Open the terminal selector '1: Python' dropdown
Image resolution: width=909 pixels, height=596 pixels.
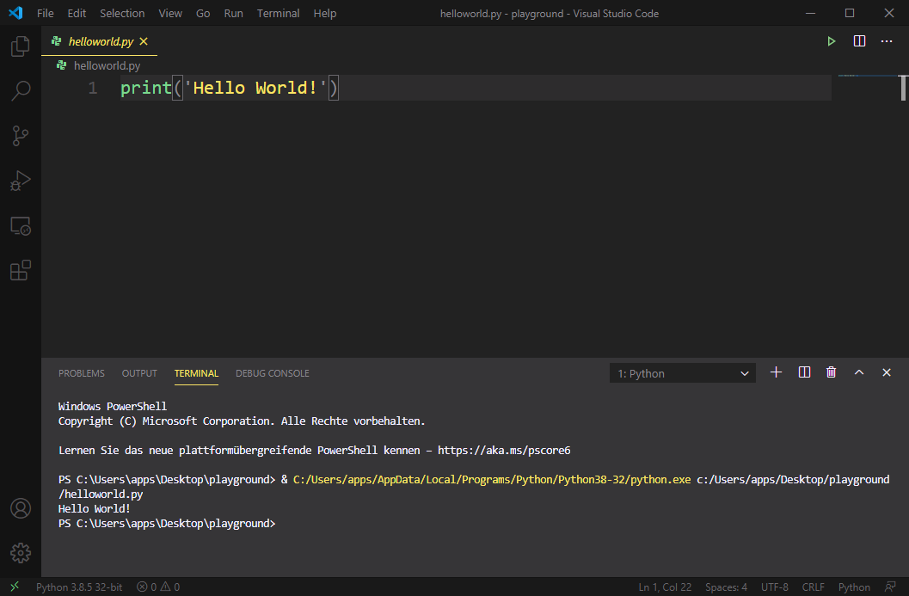pos(682,373)
